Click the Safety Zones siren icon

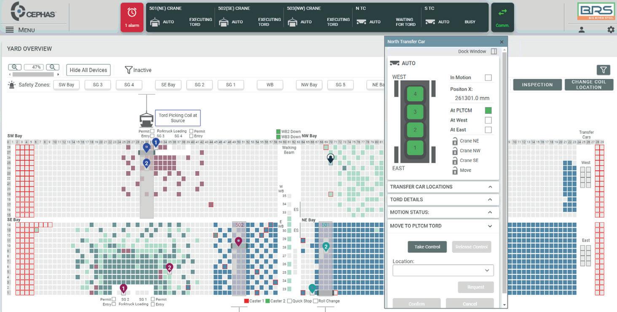pos(12,85)
